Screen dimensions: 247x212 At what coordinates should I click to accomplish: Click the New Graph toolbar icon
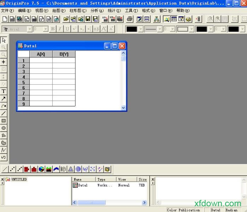[27, 19]
